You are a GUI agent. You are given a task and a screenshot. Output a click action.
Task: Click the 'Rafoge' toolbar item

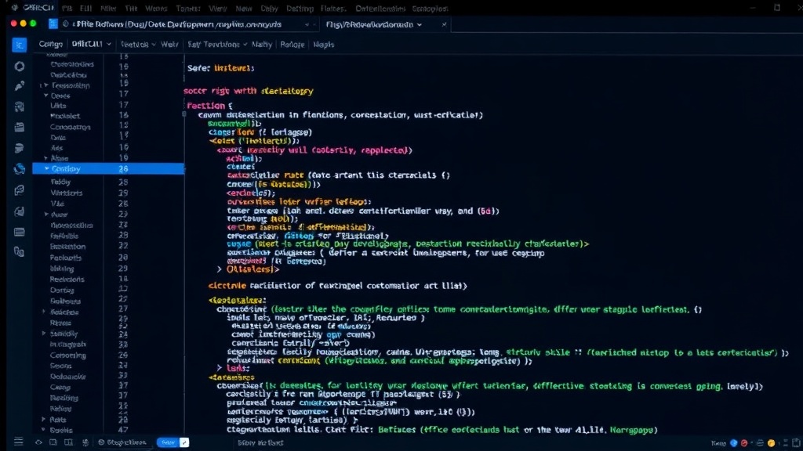pyautogui.click(x=292, y=45)
